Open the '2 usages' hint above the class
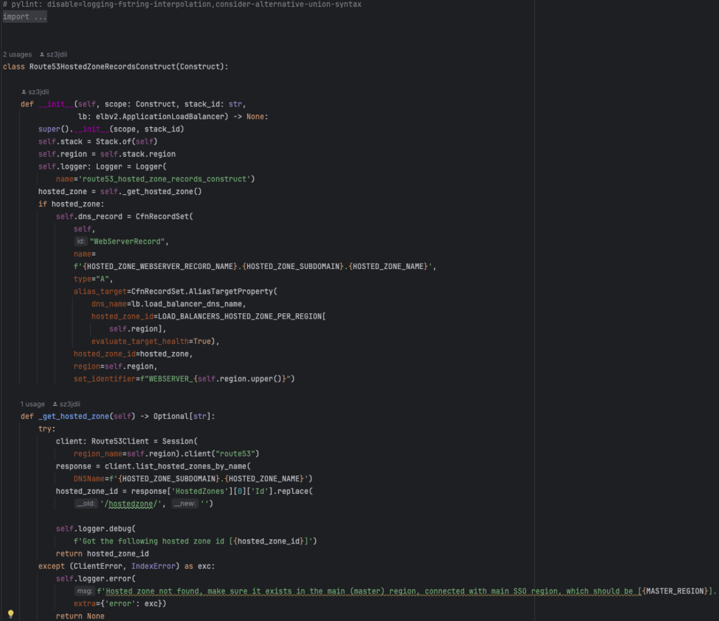 17,55
